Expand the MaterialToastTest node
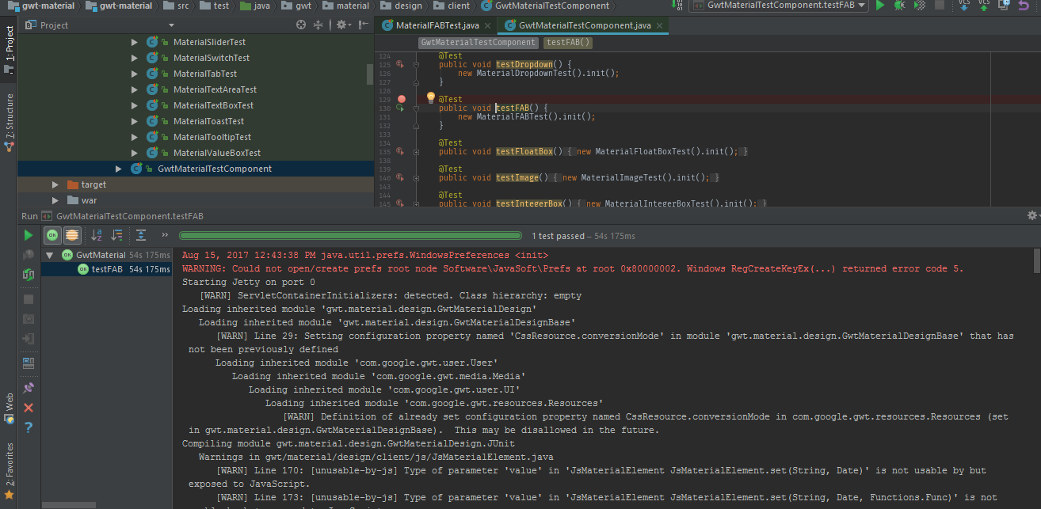 pos(135,121)
